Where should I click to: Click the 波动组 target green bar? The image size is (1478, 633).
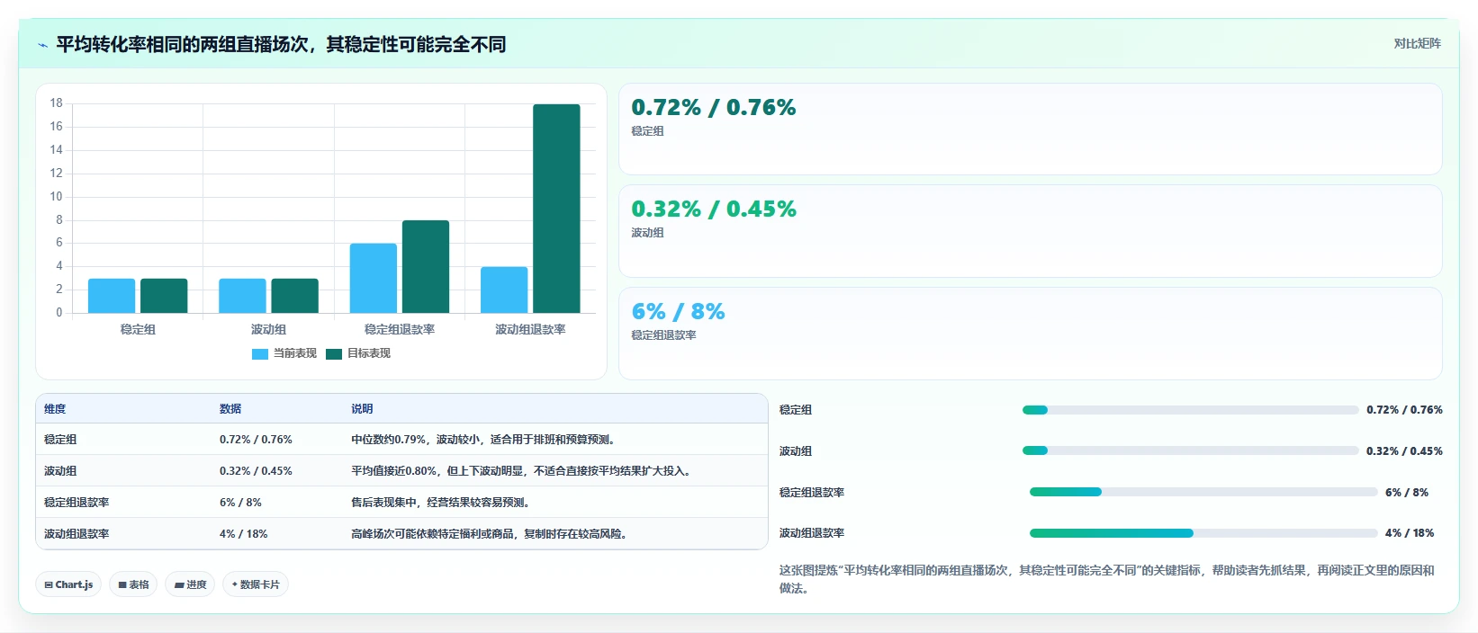pyautogui.click(x=294, y=296)
